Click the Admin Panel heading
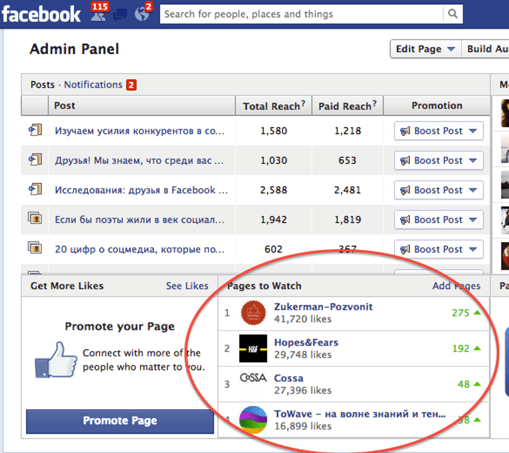Viewport: 509px width, 453px height. 75,49
